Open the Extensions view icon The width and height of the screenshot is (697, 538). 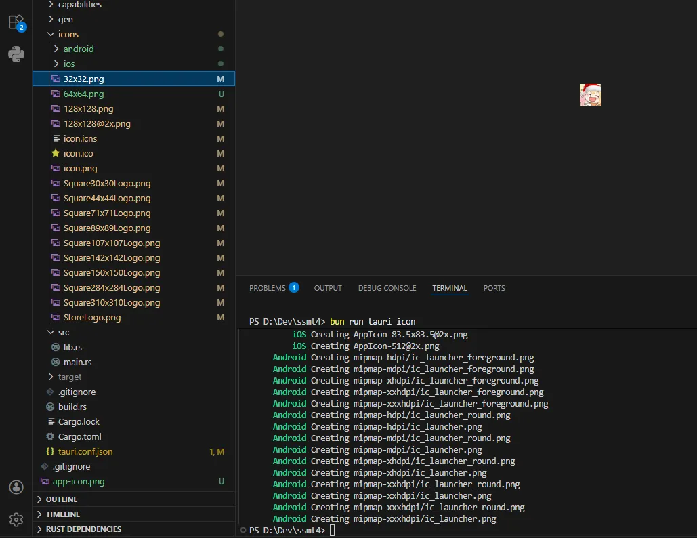16,22
